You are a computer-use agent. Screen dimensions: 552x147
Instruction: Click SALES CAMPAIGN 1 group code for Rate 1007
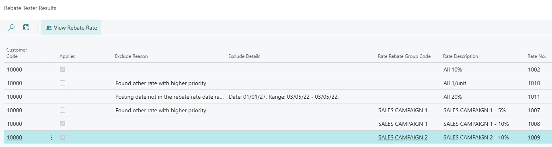(x=403, y=110)
